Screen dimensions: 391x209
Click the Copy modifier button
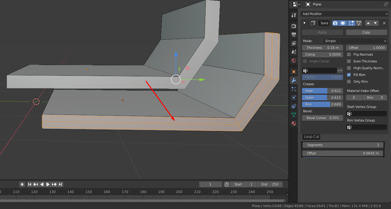click(366, 32)
